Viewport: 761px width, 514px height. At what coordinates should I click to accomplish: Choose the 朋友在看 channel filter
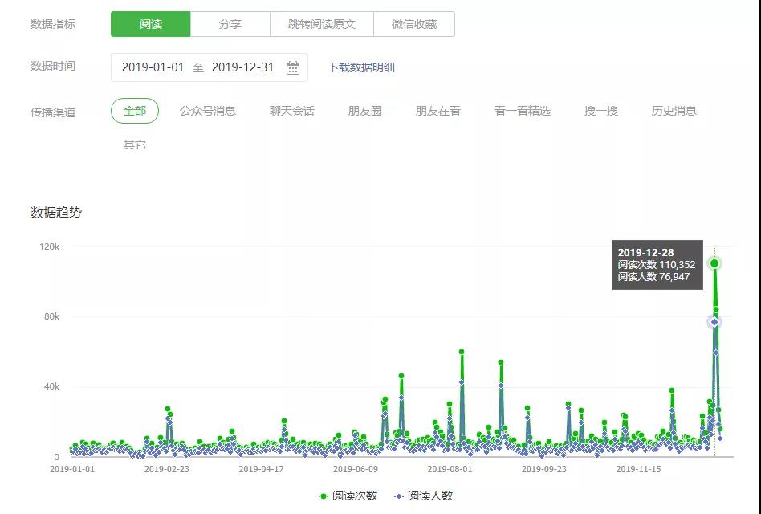(438, 111)
